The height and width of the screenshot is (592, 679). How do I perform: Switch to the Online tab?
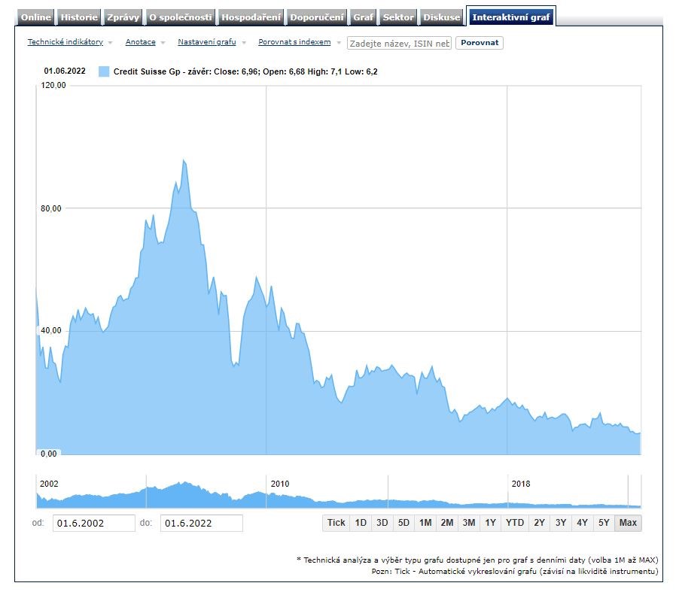(x=36, y=17)
